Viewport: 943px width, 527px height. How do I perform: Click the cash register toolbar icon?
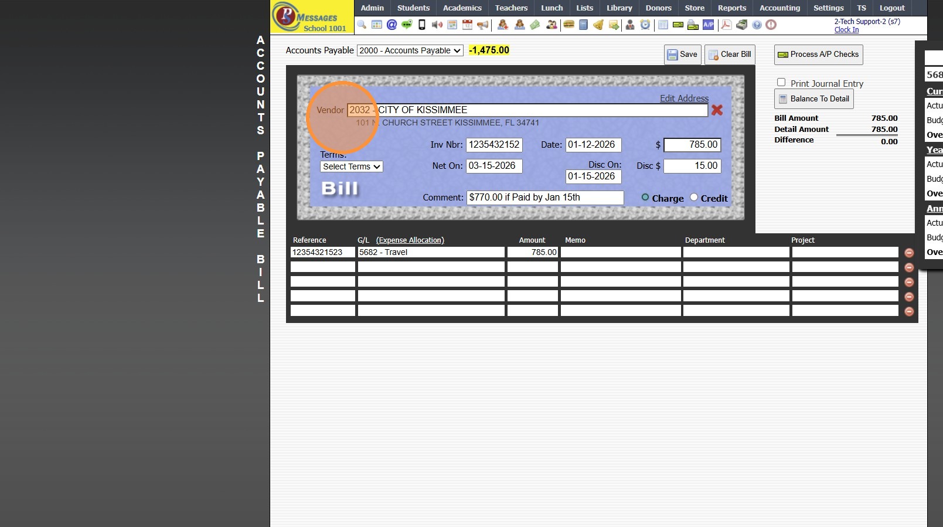pos(741,25)
